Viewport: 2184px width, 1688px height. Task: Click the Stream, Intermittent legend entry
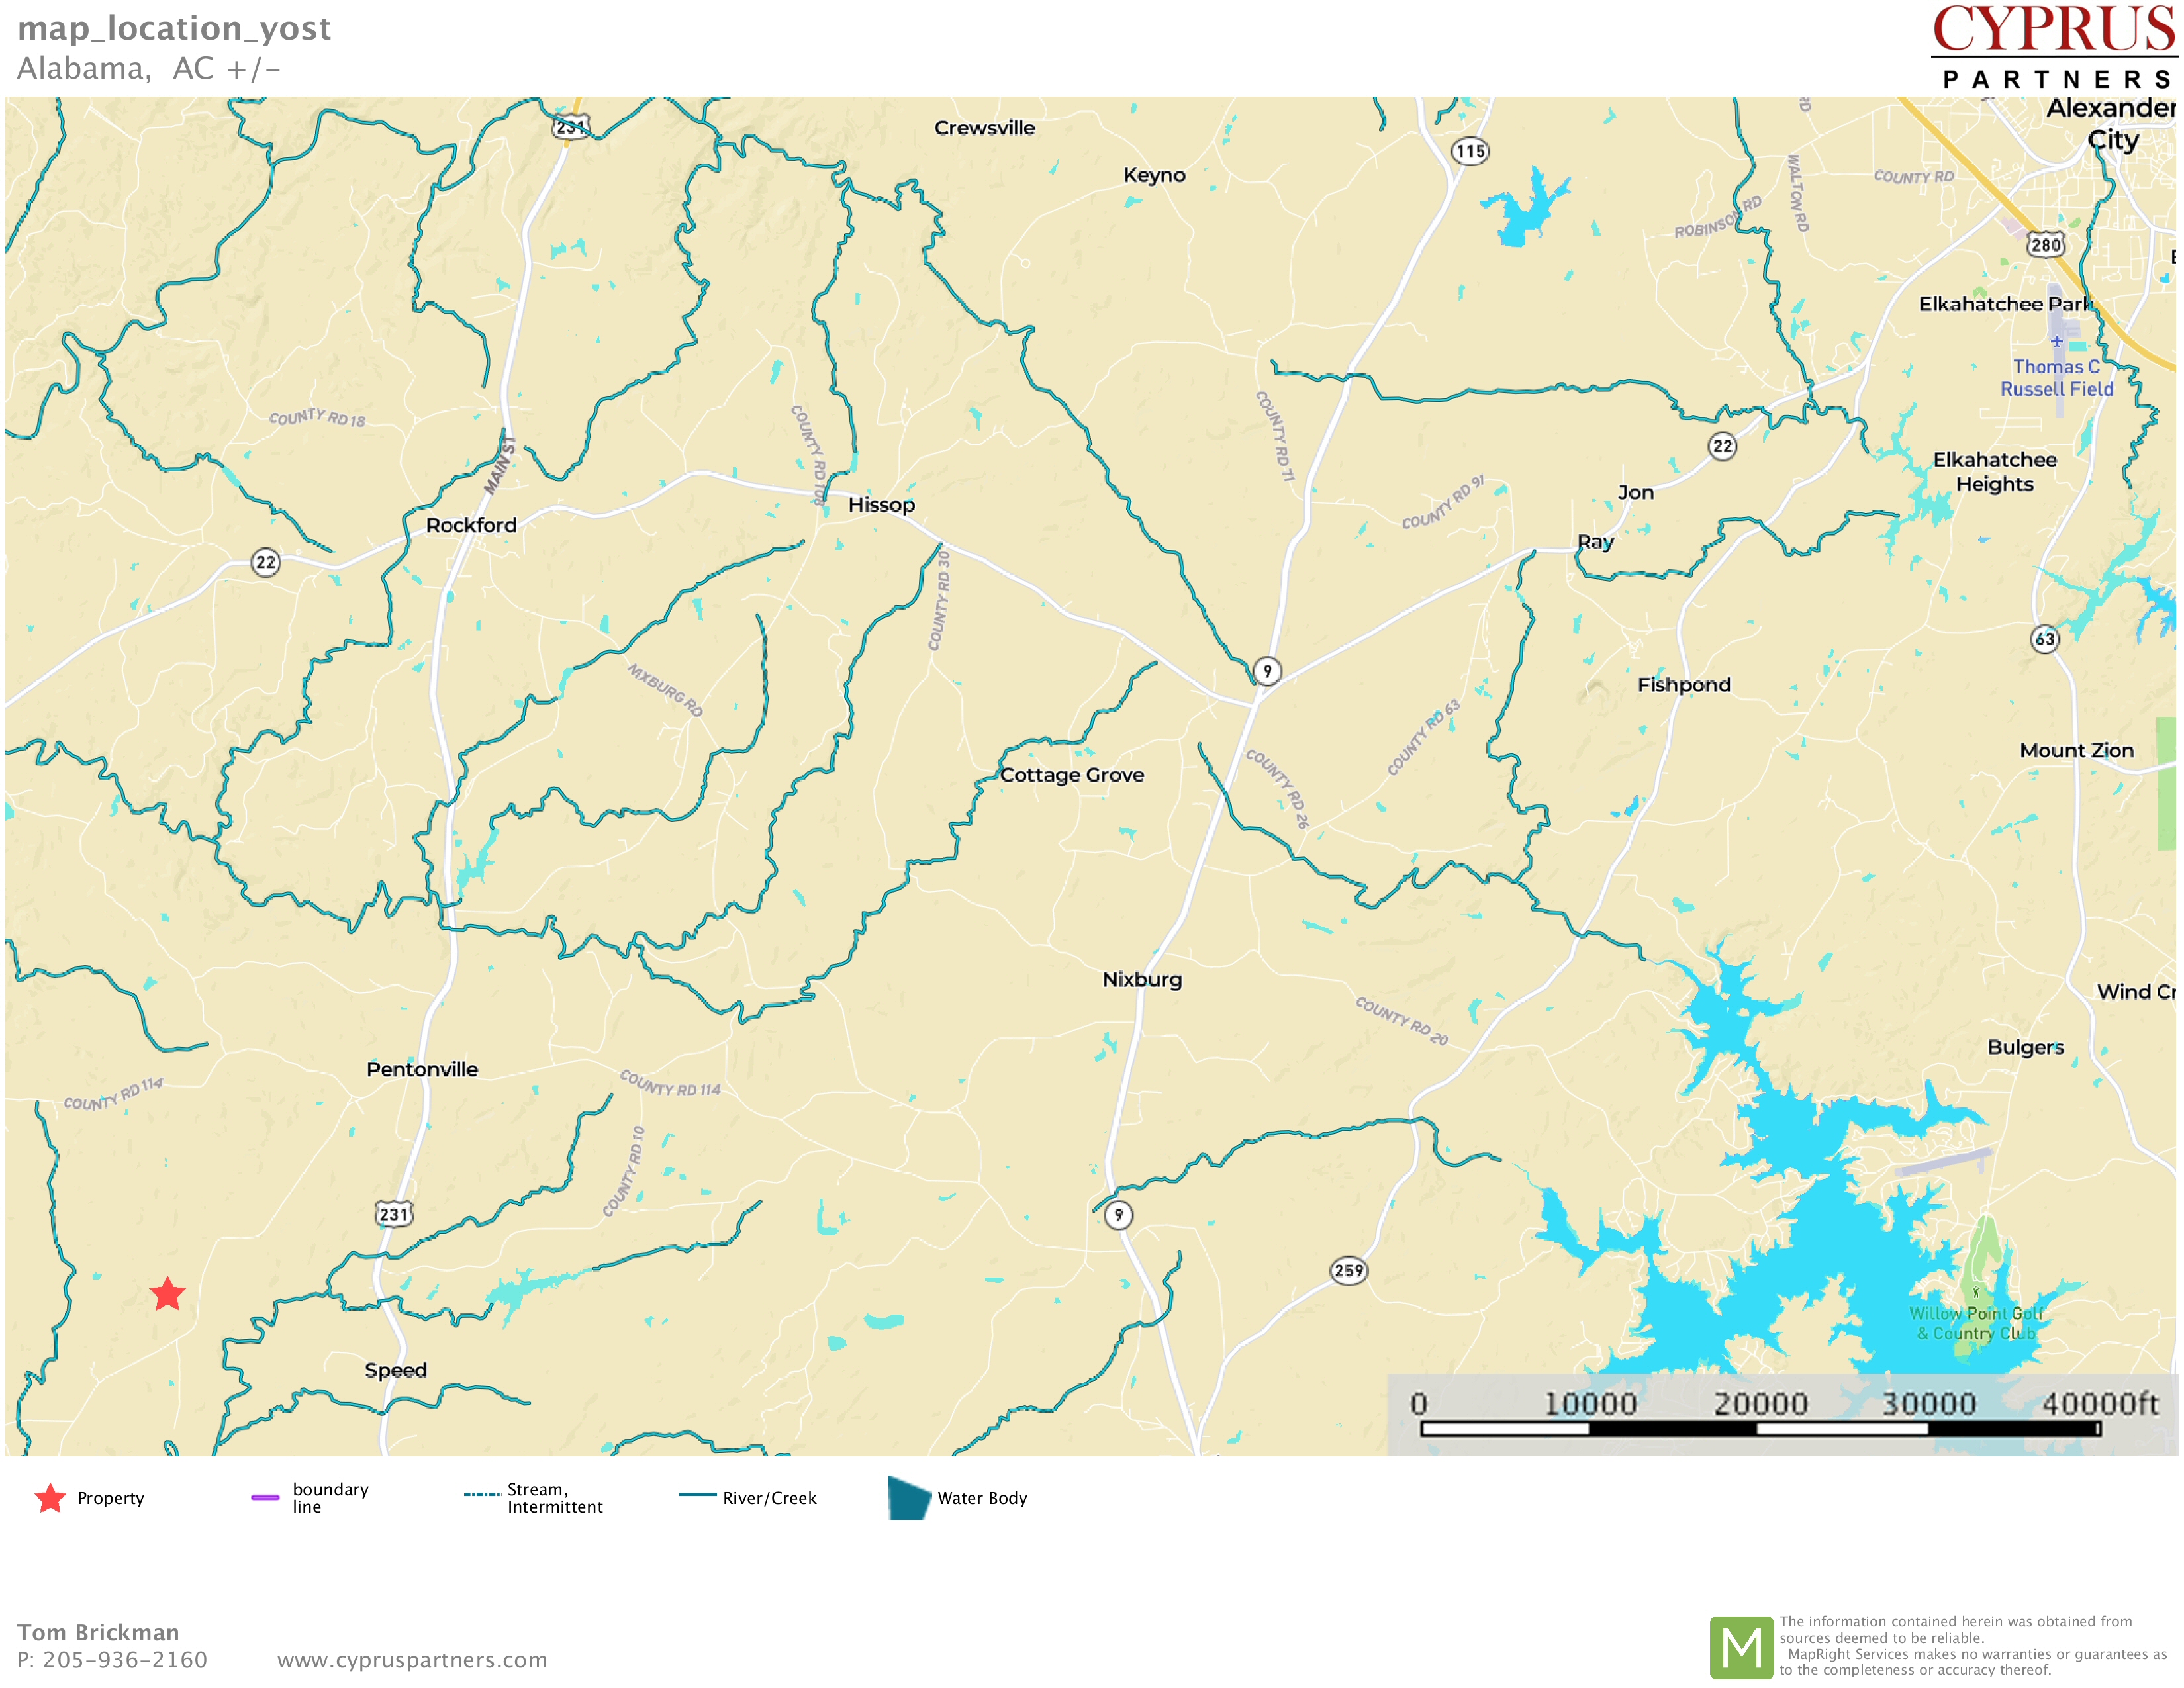554,1498
